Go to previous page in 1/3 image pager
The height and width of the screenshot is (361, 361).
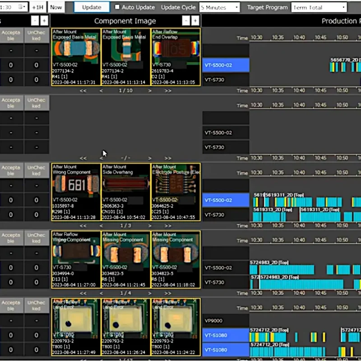coord(101,226)
